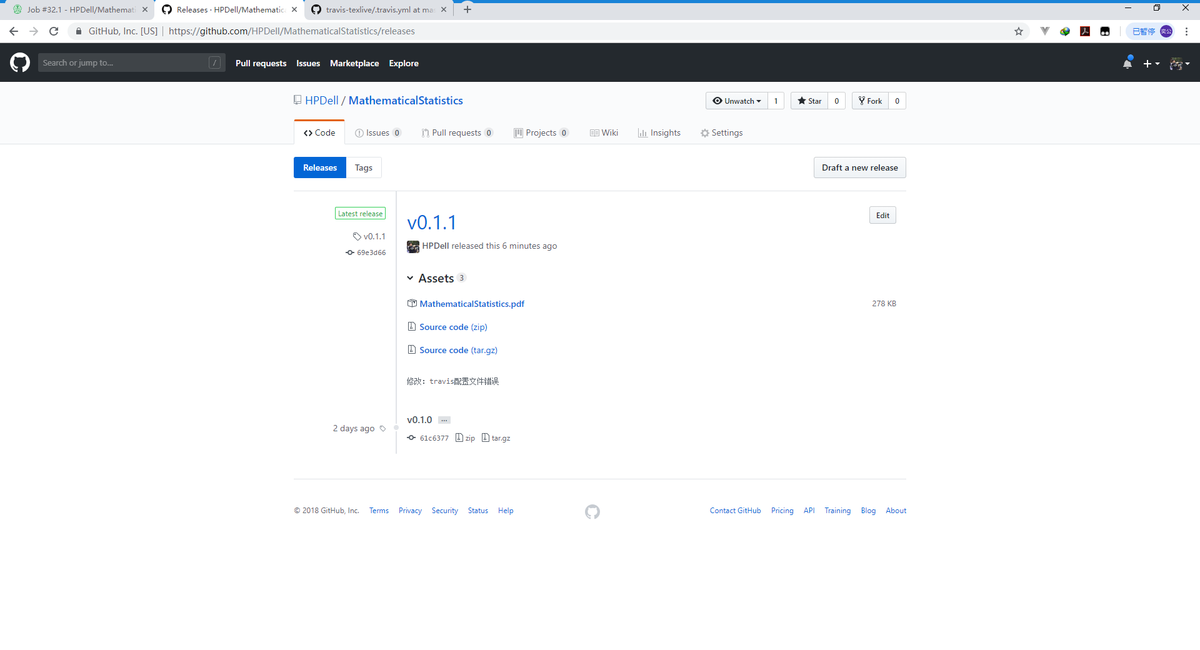This screenshot has width=1200, height=650.
Task: Switch to the Tags tab
Action: click(x=363, y=167)
